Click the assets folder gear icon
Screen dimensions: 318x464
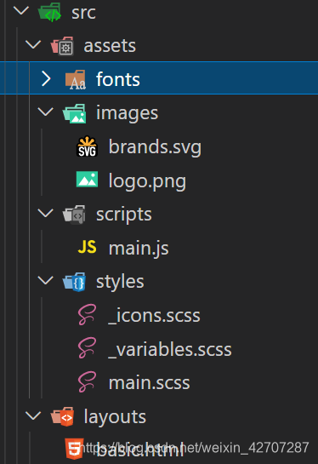[62, 46]
